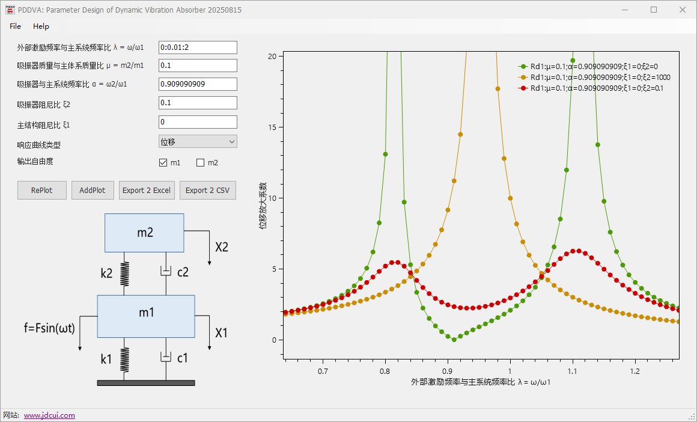Click the red legend marker for ξ2=0.1
Viewport: 697px width, 422px height.
(x=523, y=88)
